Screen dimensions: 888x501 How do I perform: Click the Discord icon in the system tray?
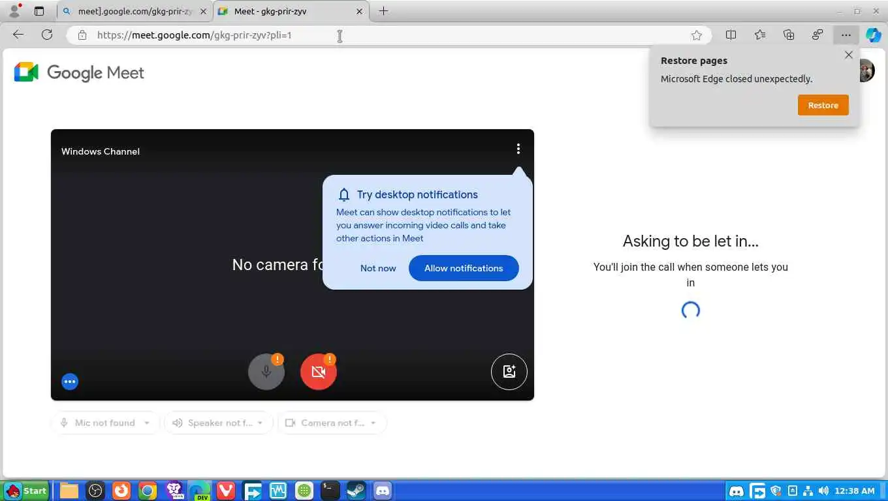click(737, 491)
